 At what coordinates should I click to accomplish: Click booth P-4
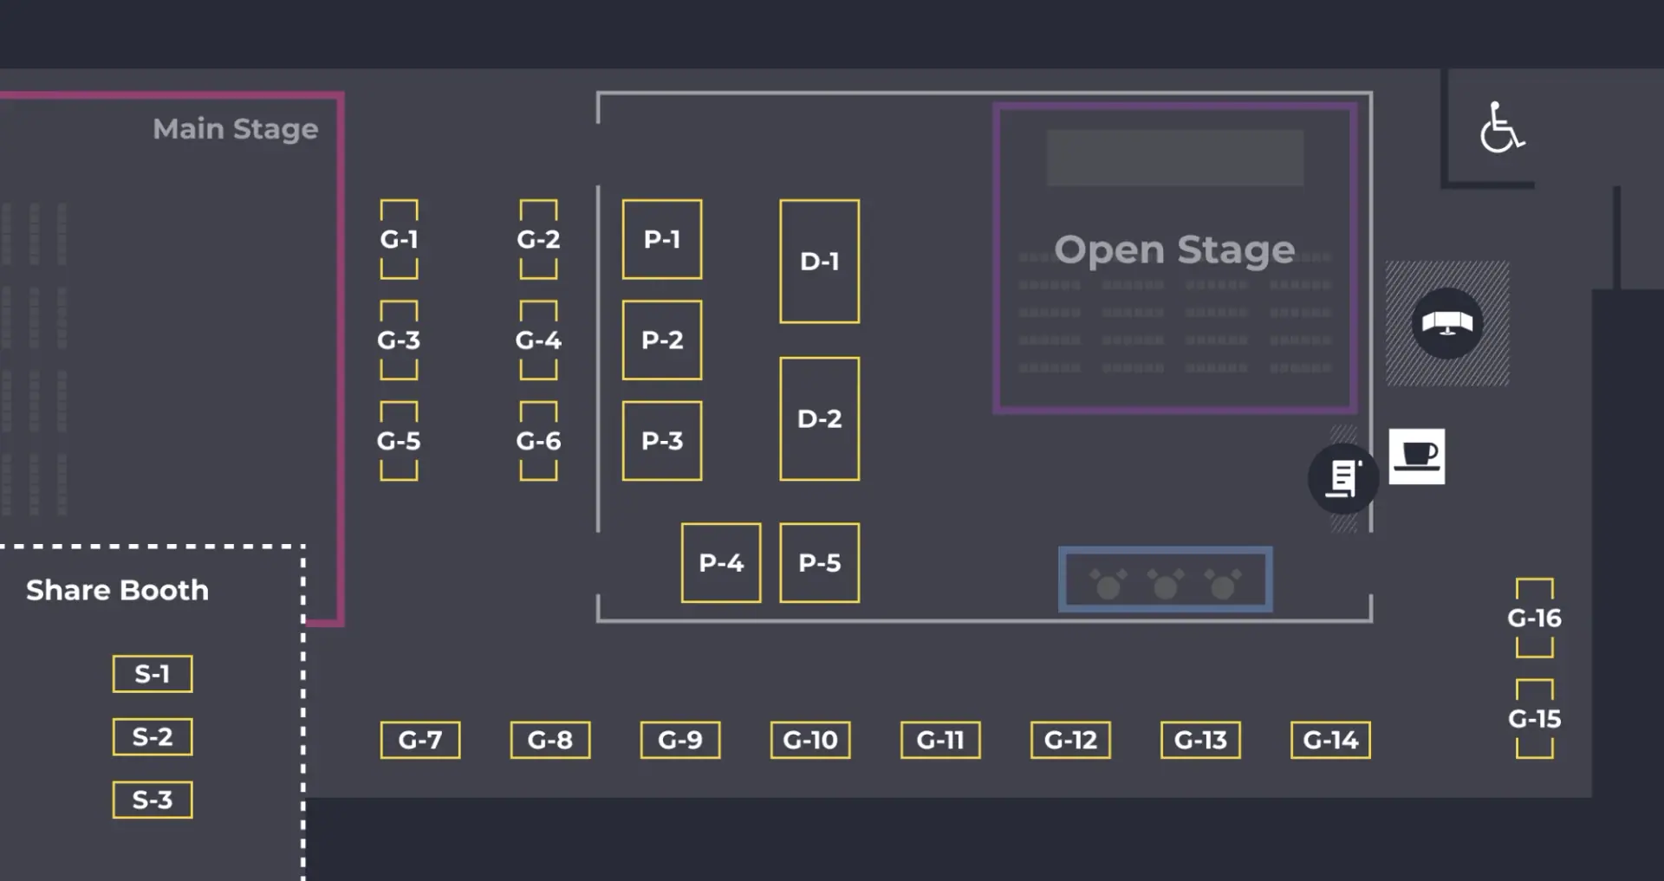pos(721,563)
